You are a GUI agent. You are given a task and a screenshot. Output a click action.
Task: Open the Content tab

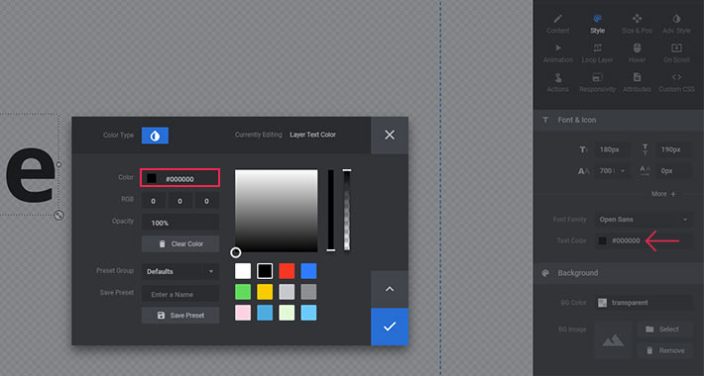click(557, 24)
